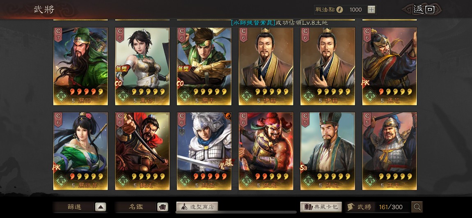Click the 水師提督常昆 player name link

(253, 23)
